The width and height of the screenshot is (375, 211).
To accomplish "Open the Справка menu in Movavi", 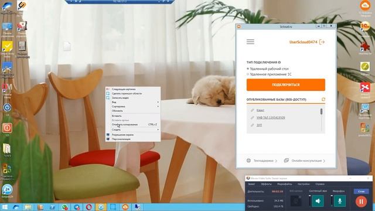I will coord(320,184).
